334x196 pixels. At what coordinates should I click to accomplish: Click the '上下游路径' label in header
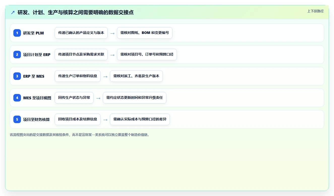[315, 11]
